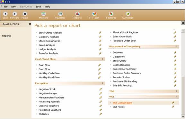The height and width of the screenshot is (119, 185).
Task: Collapse the Statement of Inventory section
Action: pos(177,47)
